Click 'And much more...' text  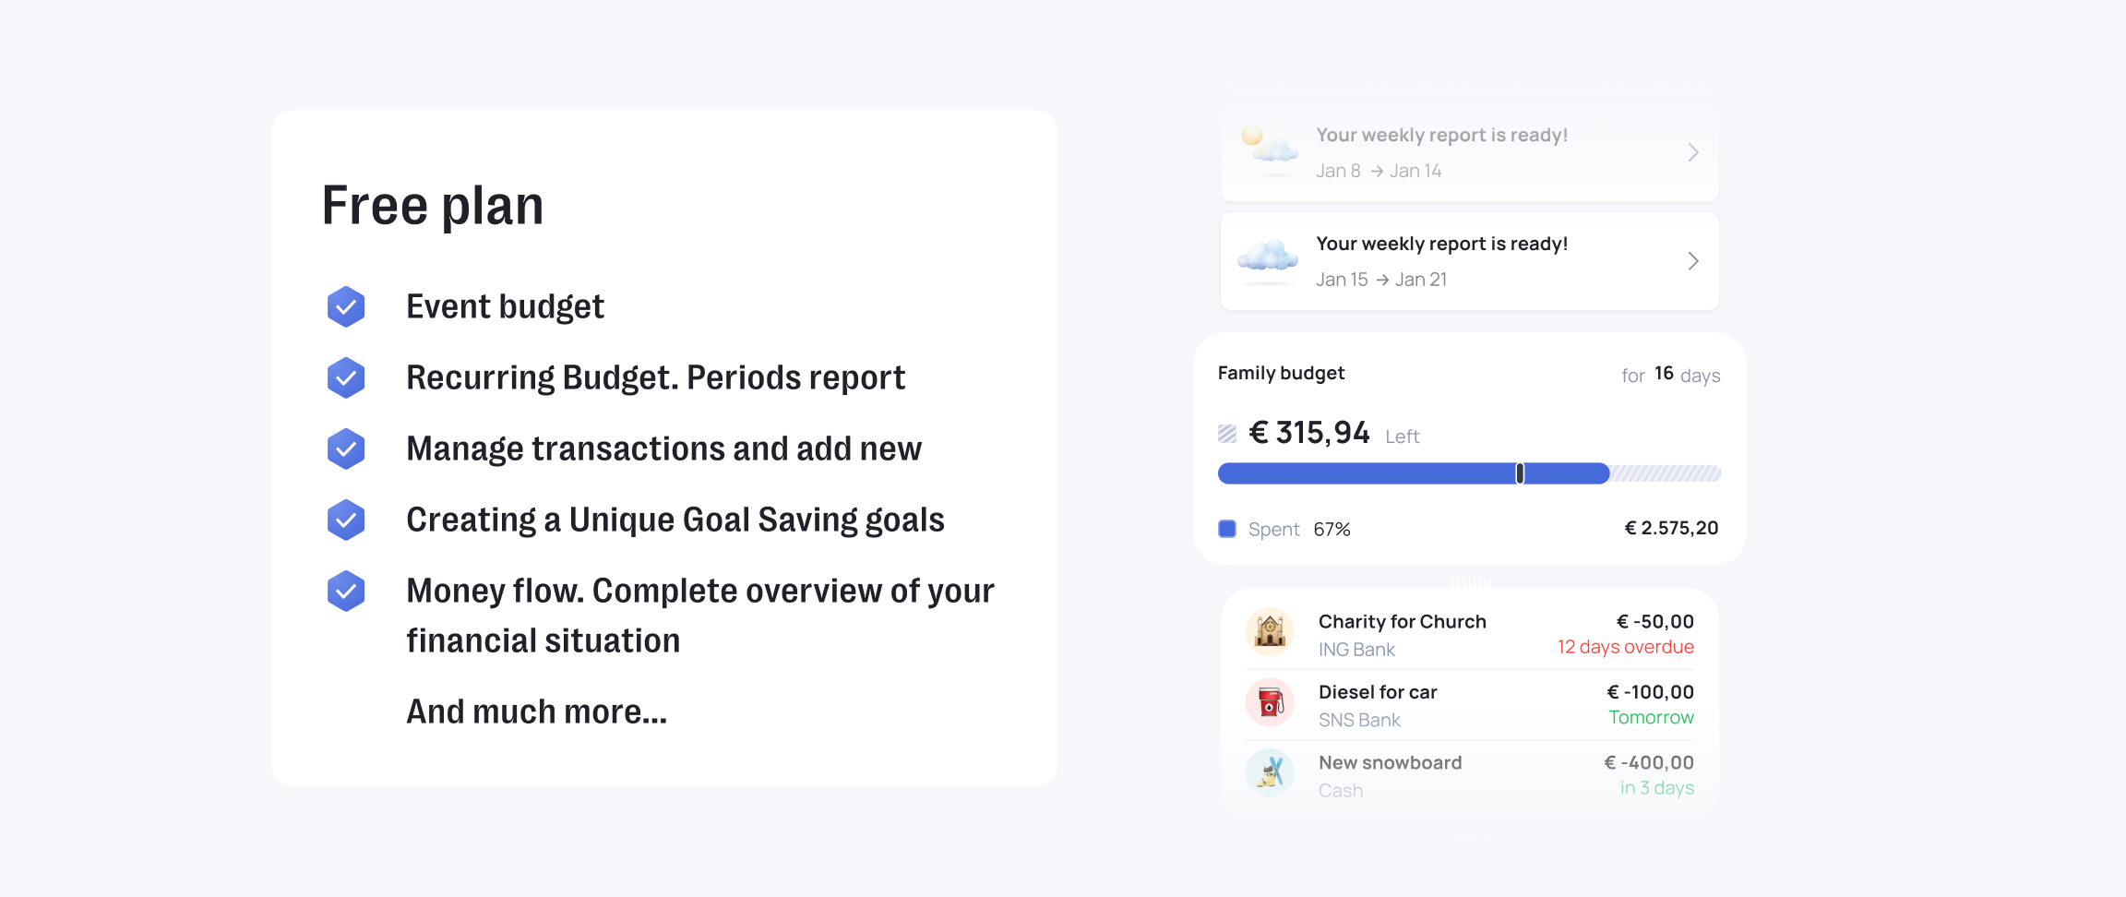point(536,712)
